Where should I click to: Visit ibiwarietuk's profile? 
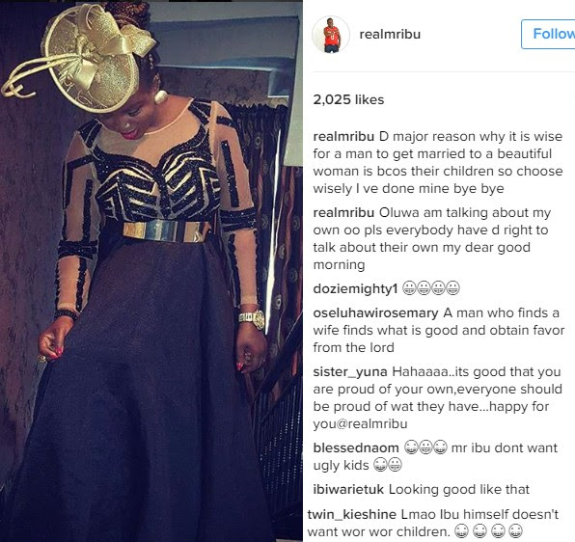348,490
